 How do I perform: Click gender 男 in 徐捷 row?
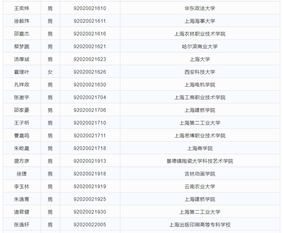pyautogui.click(x=50, y=174)
